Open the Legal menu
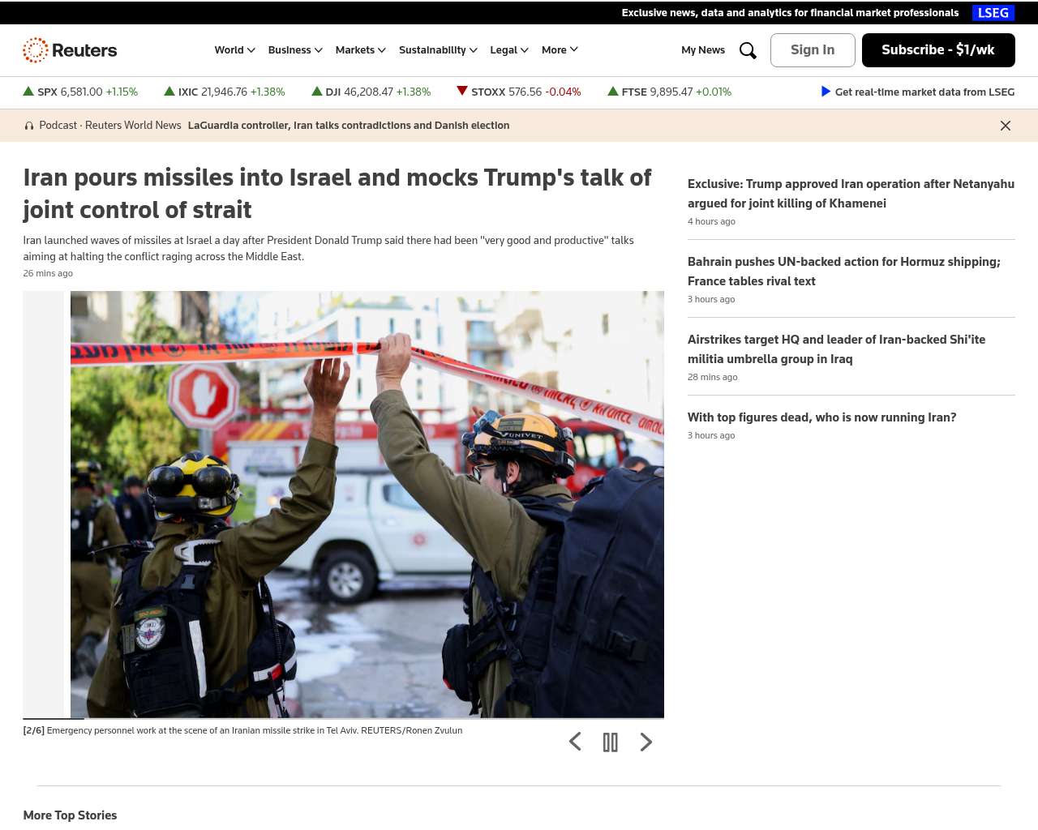Viewport: 1038px width, 830px height. click(508, 50)
